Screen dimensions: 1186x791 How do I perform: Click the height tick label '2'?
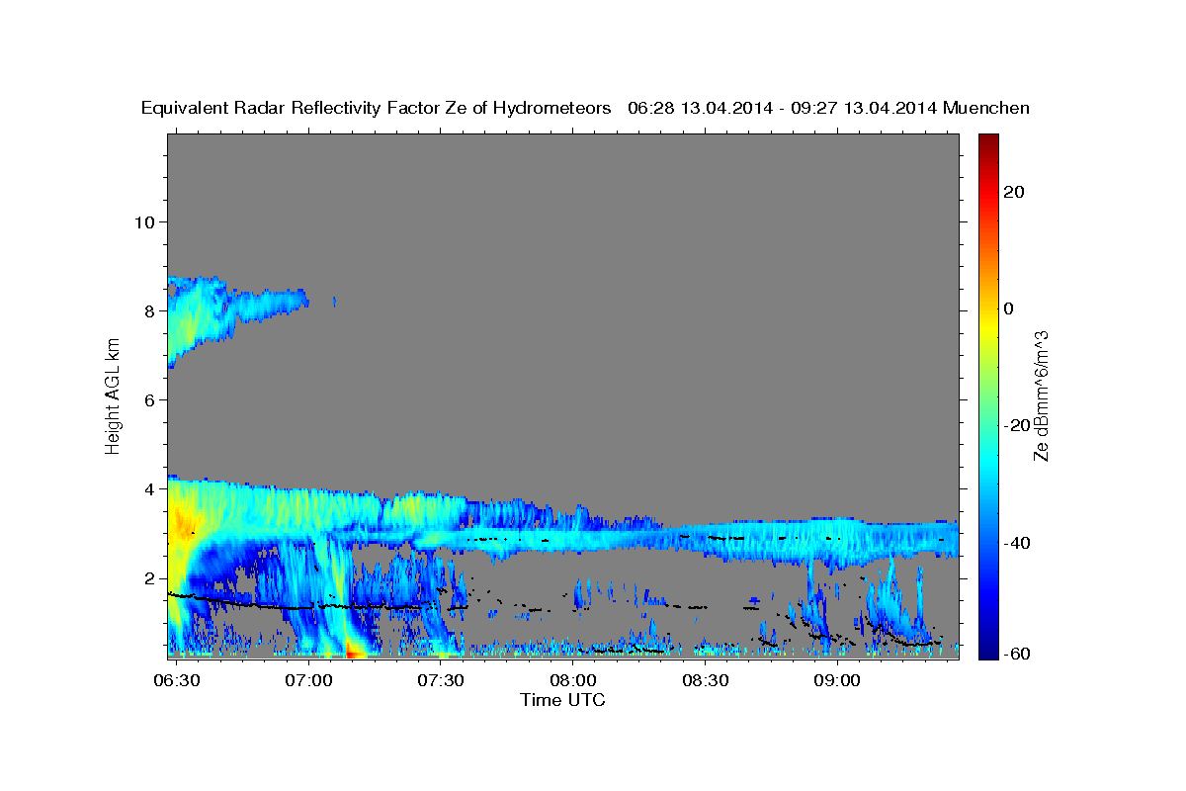tap(149, 577)
